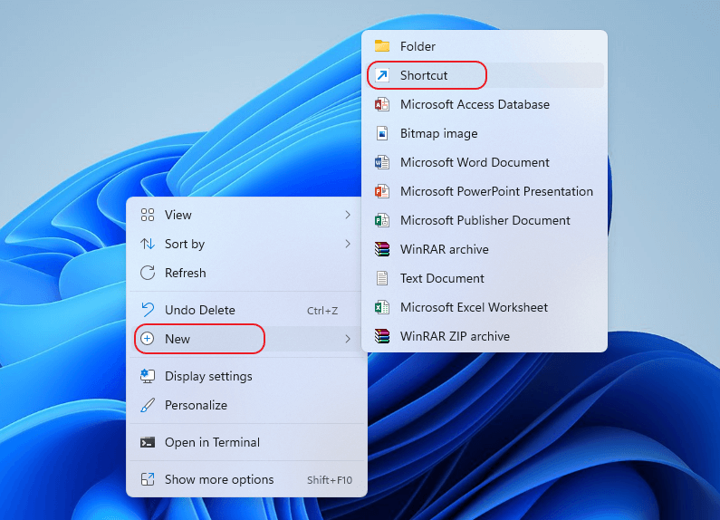The width and height of the screenshot is (720, 520).
Task: Click the Microsoft Access Database icon
Action: [381, 104]
